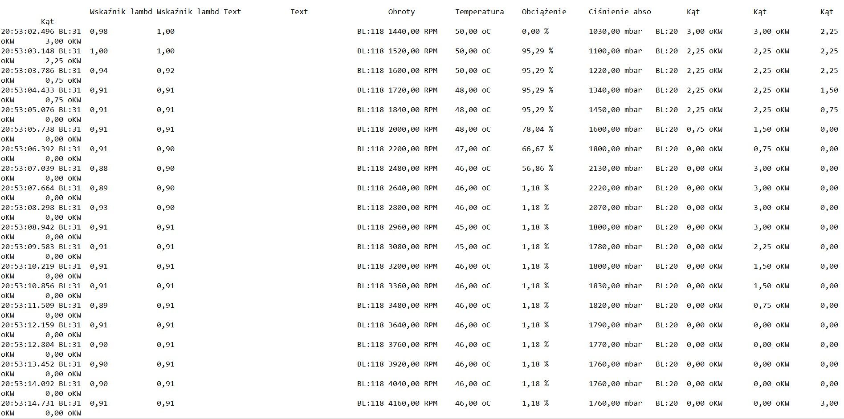844x419 pixels.
Task: Select timestamp 20:53:10.219
Action: pyautogui.click(x=28, y=266)
